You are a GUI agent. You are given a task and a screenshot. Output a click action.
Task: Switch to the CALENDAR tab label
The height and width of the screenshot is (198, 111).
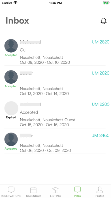click(x=33, y=196)
